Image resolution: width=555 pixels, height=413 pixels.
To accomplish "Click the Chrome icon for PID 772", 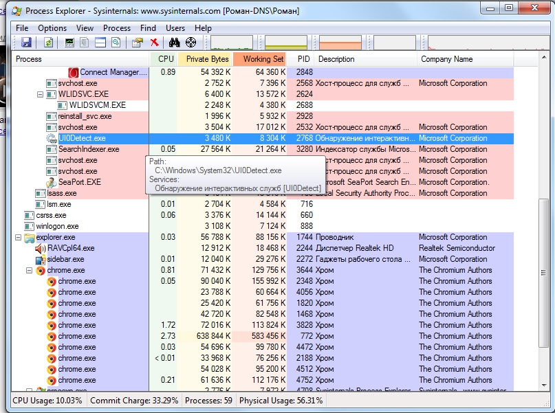I will point(52,337).
